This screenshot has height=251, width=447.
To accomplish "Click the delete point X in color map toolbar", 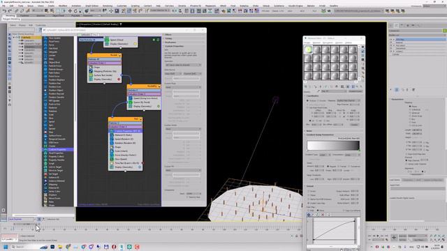I will (323, 215).
